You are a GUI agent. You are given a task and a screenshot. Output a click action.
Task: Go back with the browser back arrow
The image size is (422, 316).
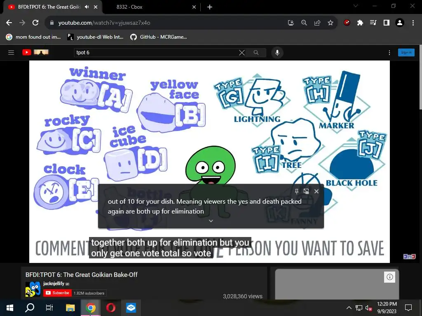pyautogui.click(x=9, y=23)
